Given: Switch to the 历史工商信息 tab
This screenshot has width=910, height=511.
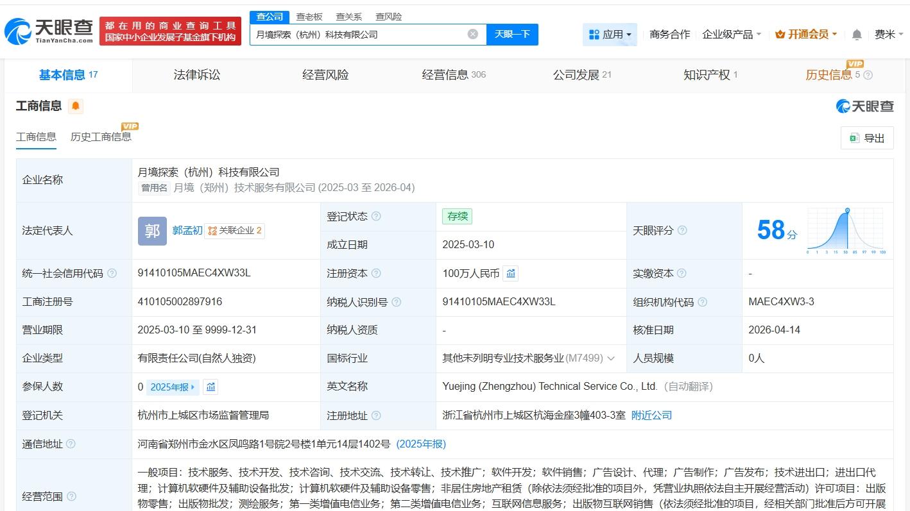Looking at the screenshot, I should (101, 137).
